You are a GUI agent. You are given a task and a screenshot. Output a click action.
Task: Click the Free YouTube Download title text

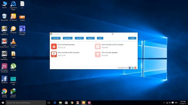pyautogui.click(x=66, y=45)
